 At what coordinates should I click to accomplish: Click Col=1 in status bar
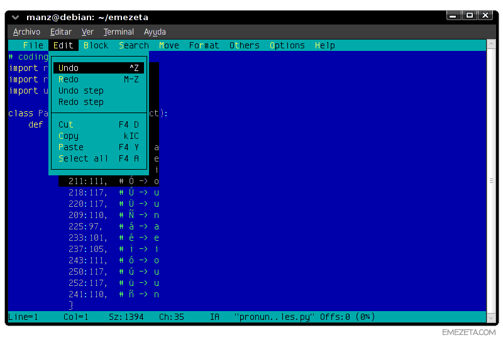pyautogui.click(x=75, y=317)
